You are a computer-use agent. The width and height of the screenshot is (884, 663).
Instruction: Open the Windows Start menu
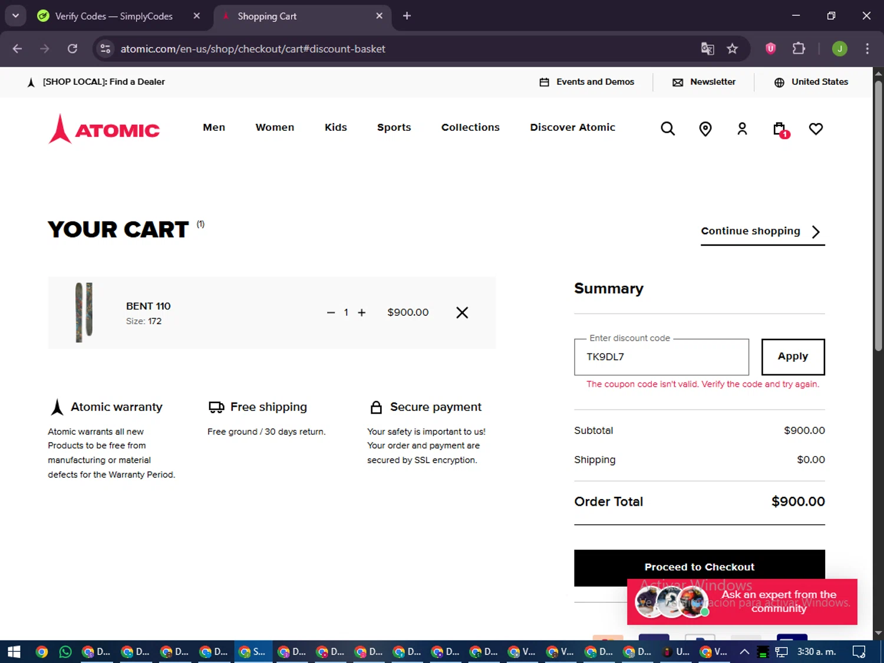pyautogui.click(x=14, y=652)
